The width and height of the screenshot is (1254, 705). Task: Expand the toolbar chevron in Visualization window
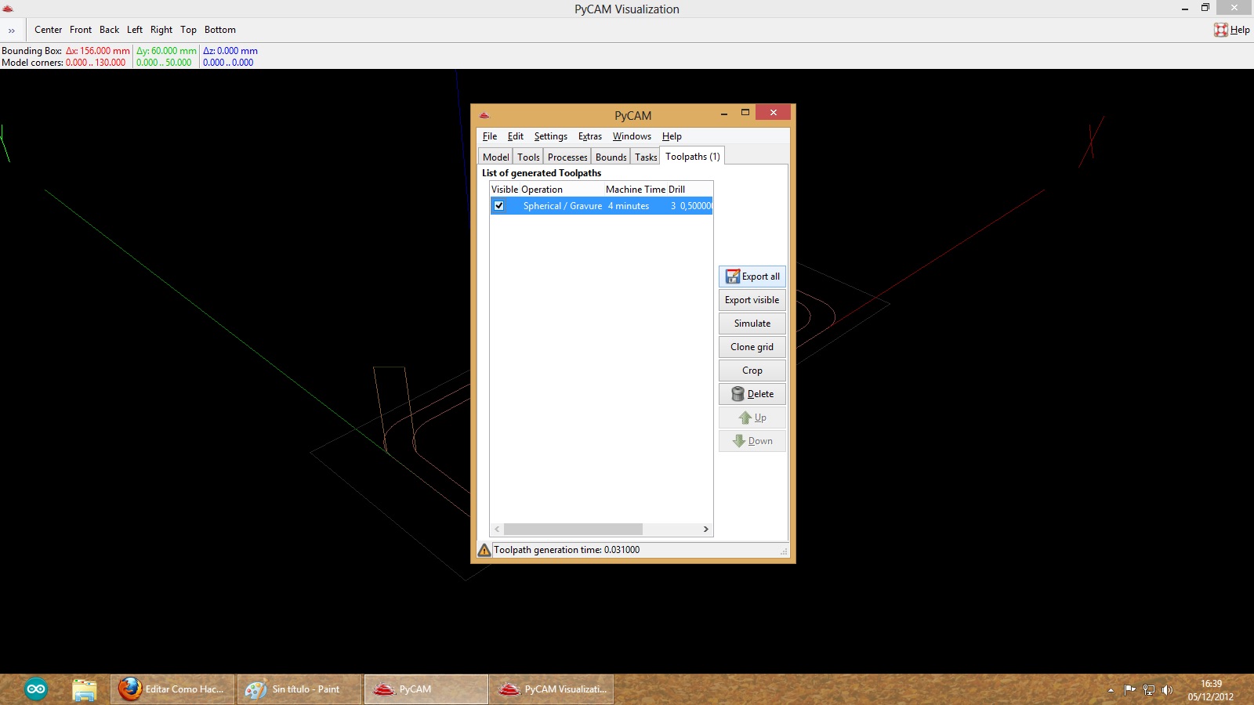12,31
